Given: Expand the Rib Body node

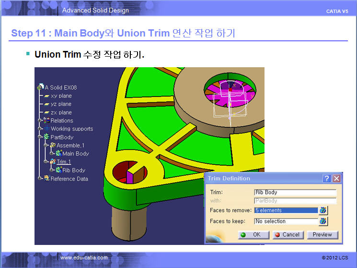Looking at the screenshot, I should [x=50, y=170].
